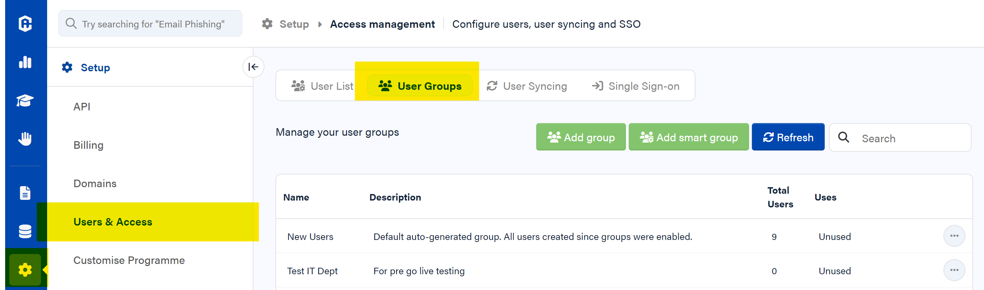Focus the "Email Phishing" top search field
The height and width of the screenshot is (290, 984).
click(x=150, y=24)
